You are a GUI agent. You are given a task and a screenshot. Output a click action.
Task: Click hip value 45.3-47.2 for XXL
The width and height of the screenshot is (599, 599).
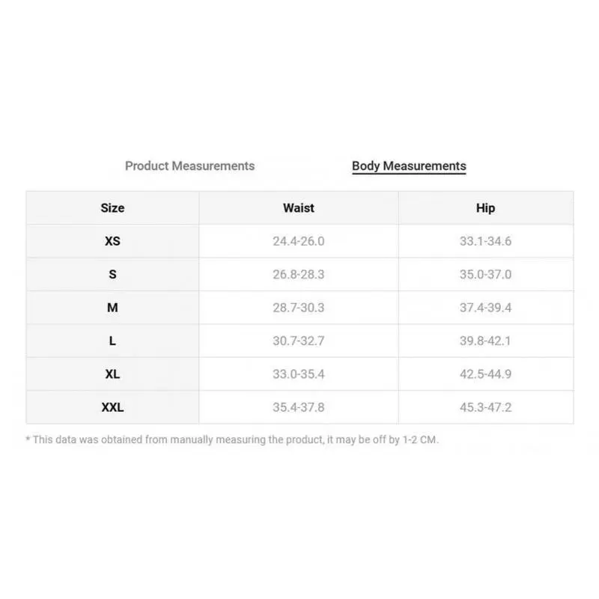[485, 407]
